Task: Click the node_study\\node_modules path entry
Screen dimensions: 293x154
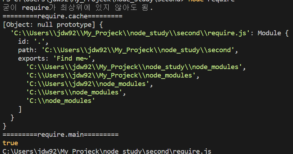Action: click(x=136, y=67)
